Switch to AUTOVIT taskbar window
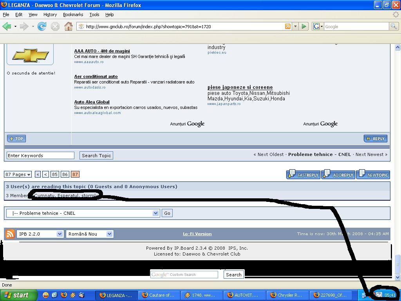Viewport: 401px width, 301px height. pos(244,295)
